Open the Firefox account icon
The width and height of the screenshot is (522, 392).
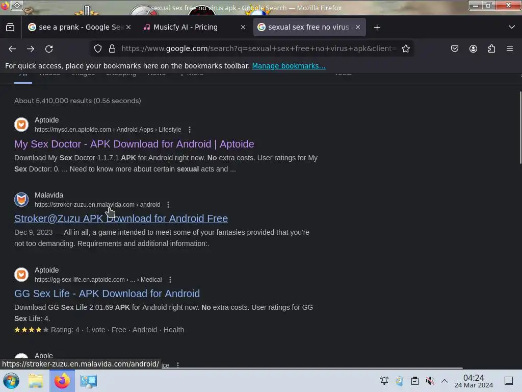pyautogui.click(x=473, y=48)
